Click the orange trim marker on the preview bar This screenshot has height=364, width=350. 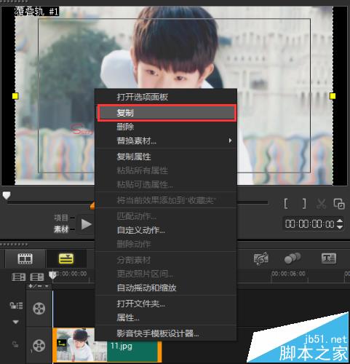[92, 205]
